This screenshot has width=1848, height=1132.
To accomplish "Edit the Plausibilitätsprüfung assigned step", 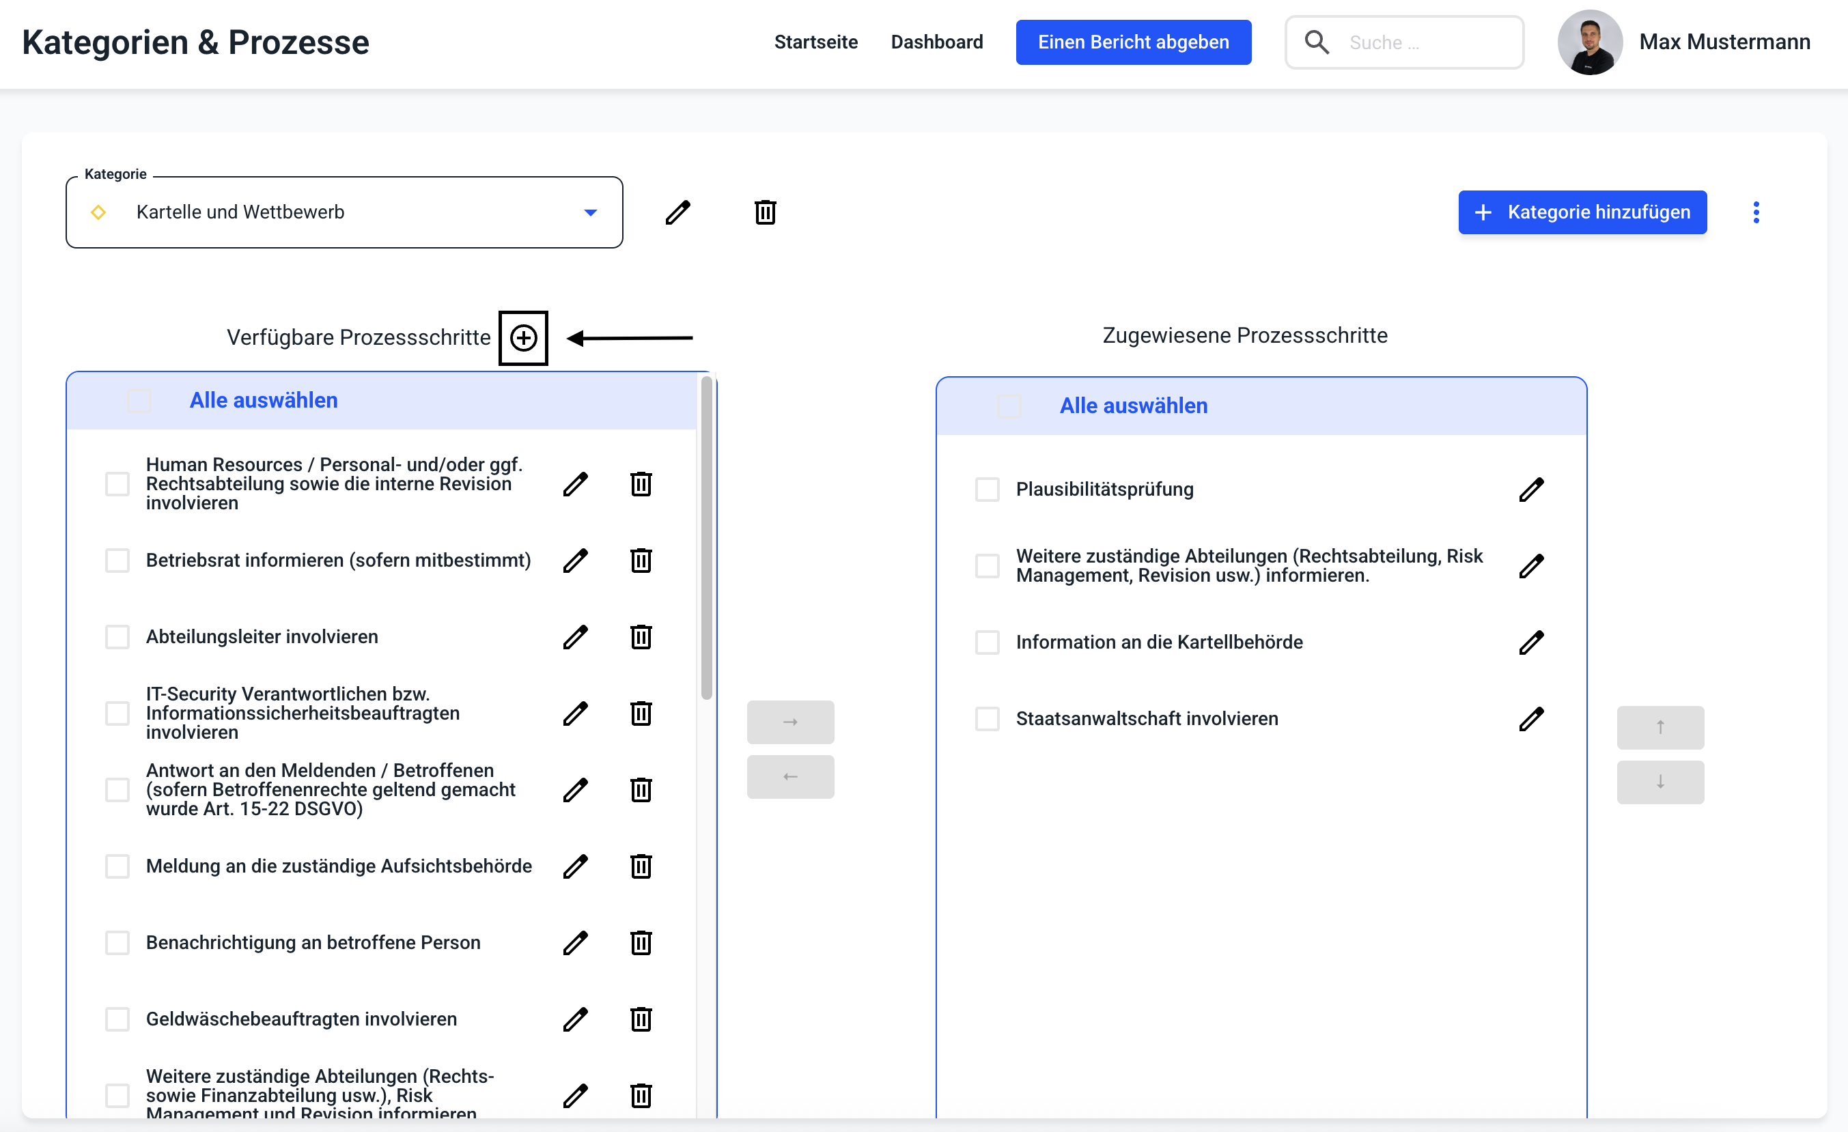I will click(x=1530, y=490).
